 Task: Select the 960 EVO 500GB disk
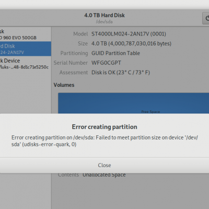pyautogui.click(x=26, y=34)
